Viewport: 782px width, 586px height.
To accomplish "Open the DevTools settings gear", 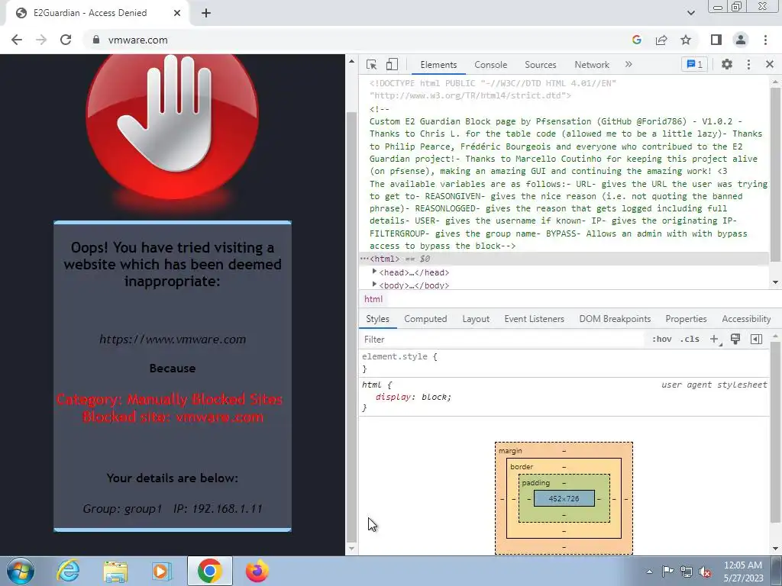I will [727, 64].
